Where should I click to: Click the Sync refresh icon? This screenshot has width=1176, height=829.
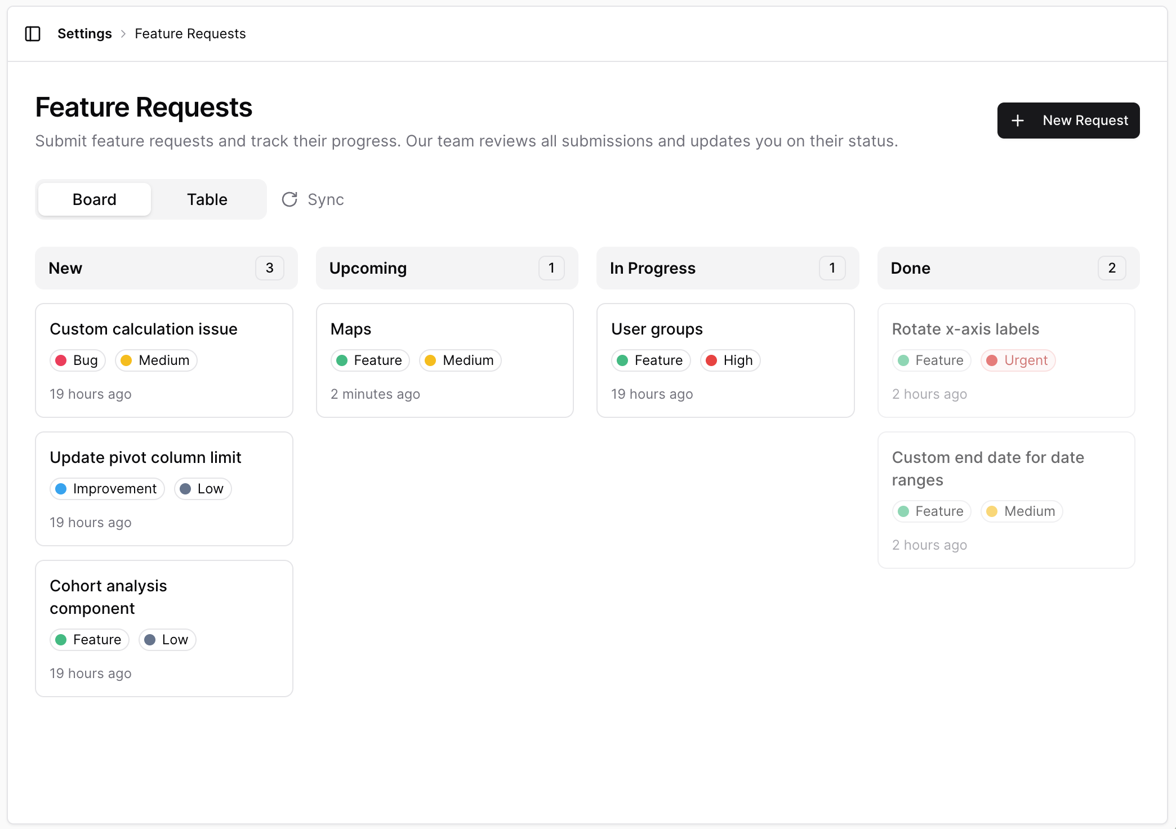[x=289, y=199]
